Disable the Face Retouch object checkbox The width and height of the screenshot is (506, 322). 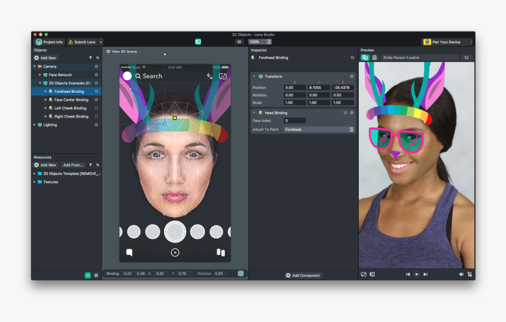click(x=96, y=75)
